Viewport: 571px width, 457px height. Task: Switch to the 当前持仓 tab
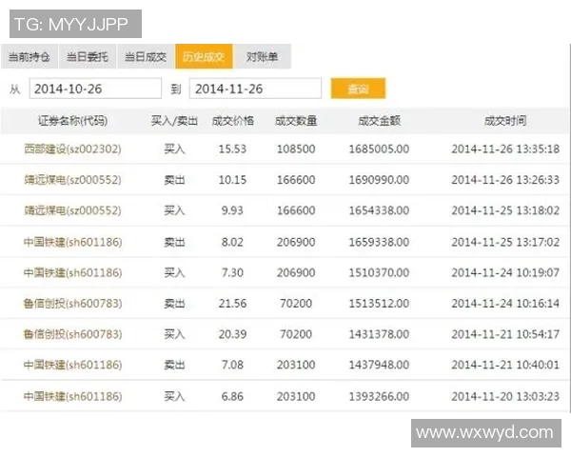(x=30, y=57)
